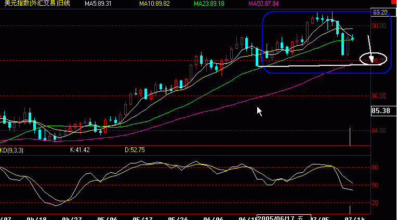The width and height of the screenshot is (397, 220).
Task: Click the 05/26 date axis label
Action: point(178,218)
